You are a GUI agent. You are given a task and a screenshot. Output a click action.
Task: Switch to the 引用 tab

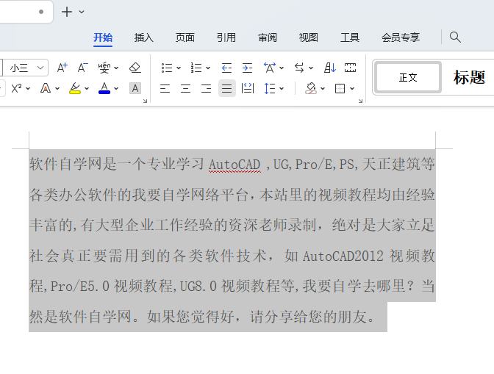[x=226, y=37]
